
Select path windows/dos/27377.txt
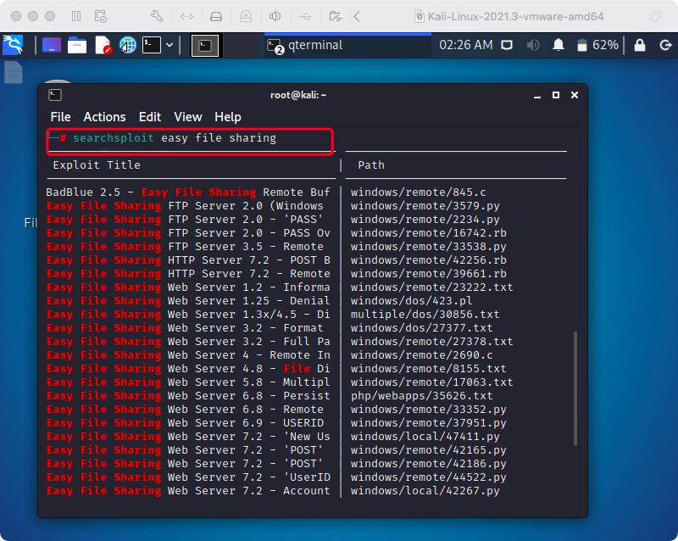pyautogui.click(x=421, y=327)
